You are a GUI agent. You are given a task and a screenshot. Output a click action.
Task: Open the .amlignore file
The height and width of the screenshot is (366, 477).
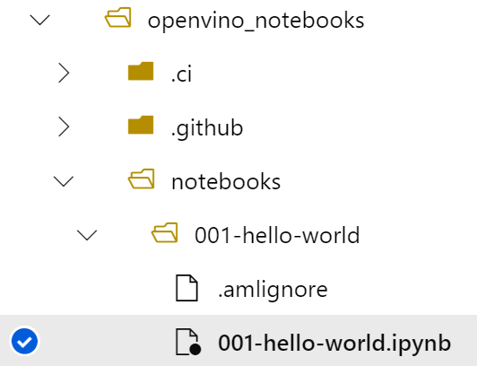(273, 290)
